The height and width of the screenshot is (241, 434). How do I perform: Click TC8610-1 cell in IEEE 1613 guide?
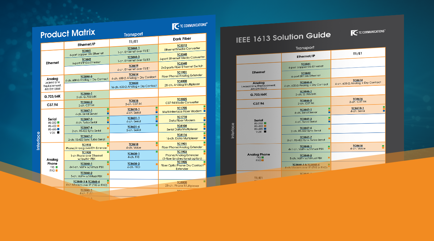pyautogui.click(x=357, y=109)
